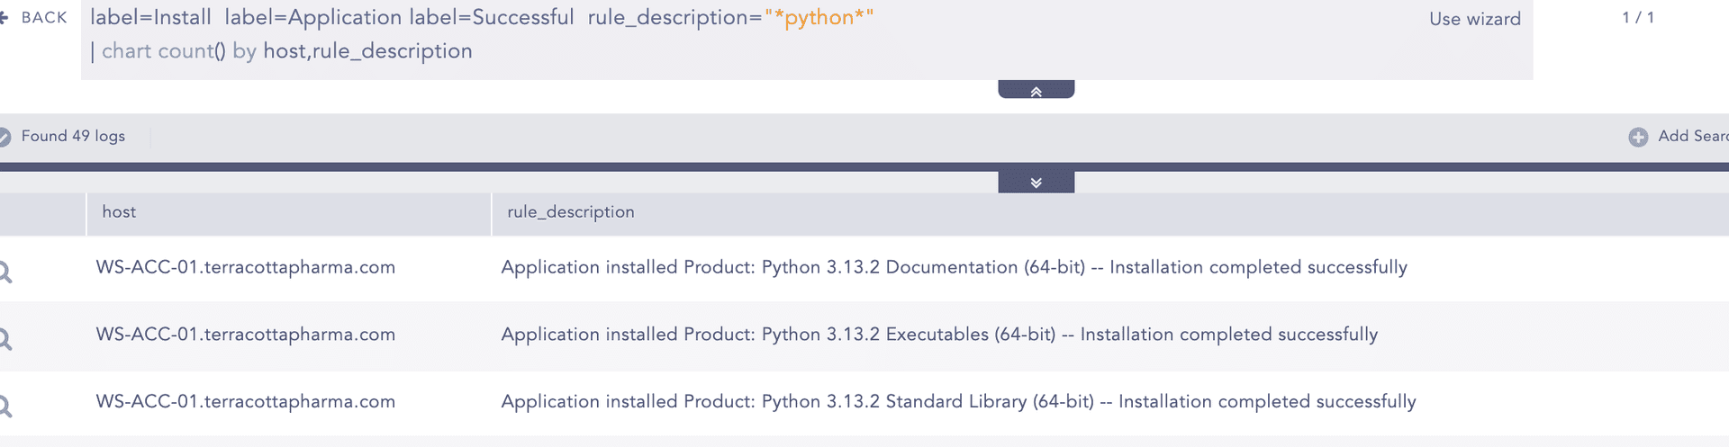Select the Python 3.13.2 Standard Library description
The image size is (1729, 447).
tap(958, 402)
